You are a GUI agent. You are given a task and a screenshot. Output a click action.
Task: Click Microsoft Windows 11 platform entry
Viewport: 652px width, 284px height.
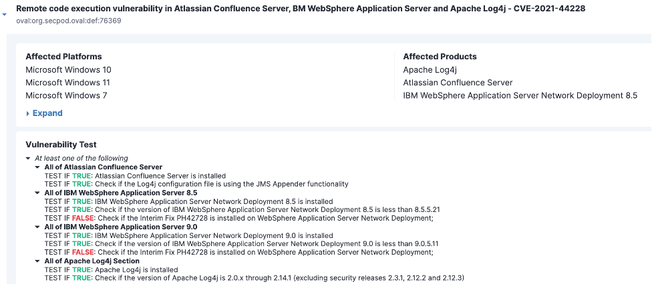67,83
